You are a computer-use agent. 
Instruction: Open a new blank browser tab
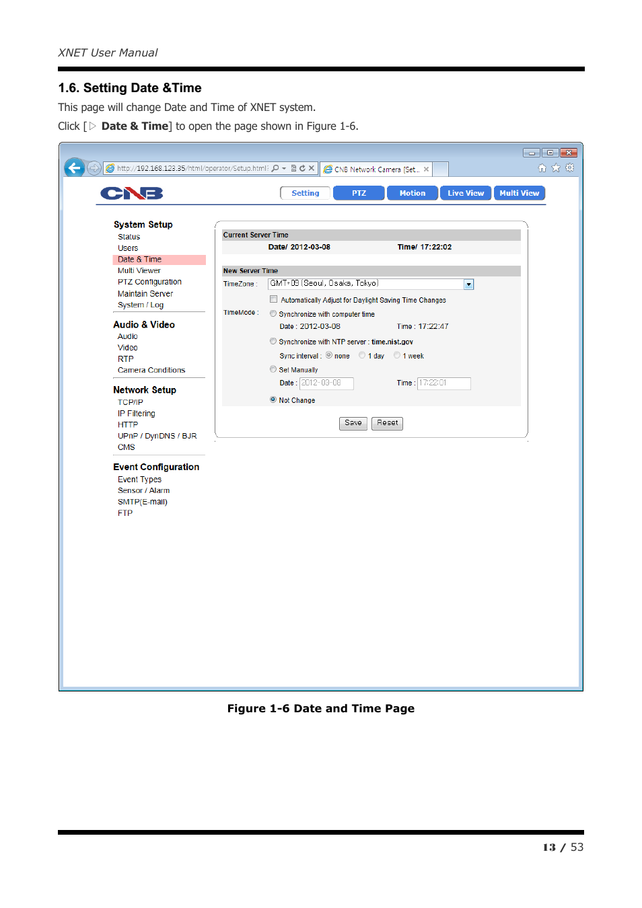point(440,169)
